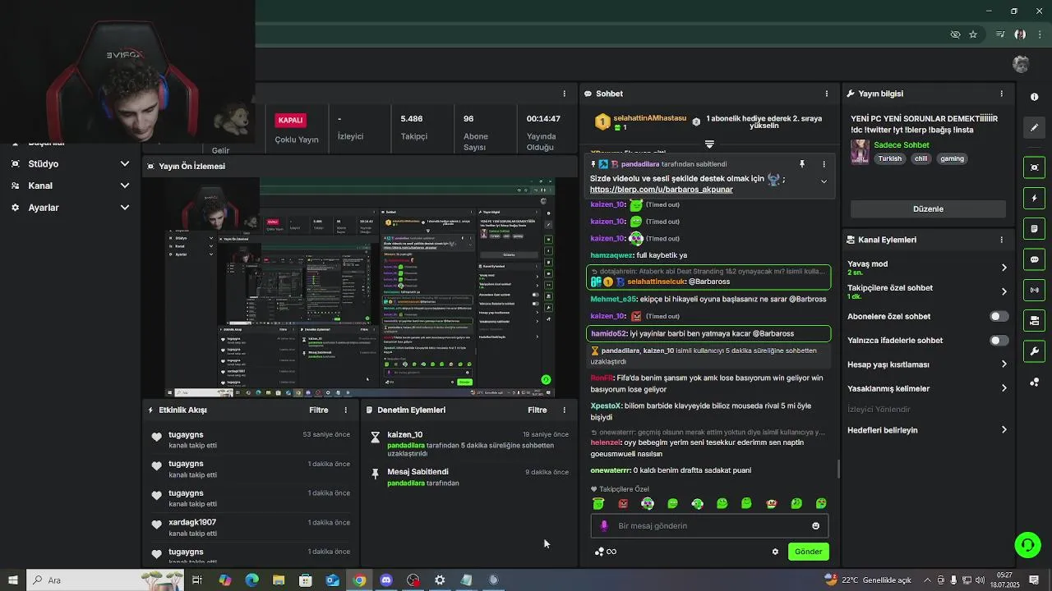This screenshot has width=1052, height=591.
Task: Open File Explorer from the taskbar
Action: [279, 580]
